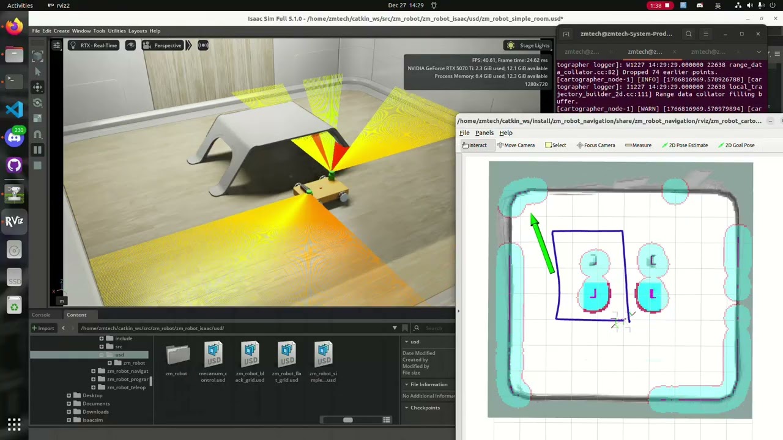783x440 pixels.
Task: Toggle the magnet Snap tool
Action: 37,134
